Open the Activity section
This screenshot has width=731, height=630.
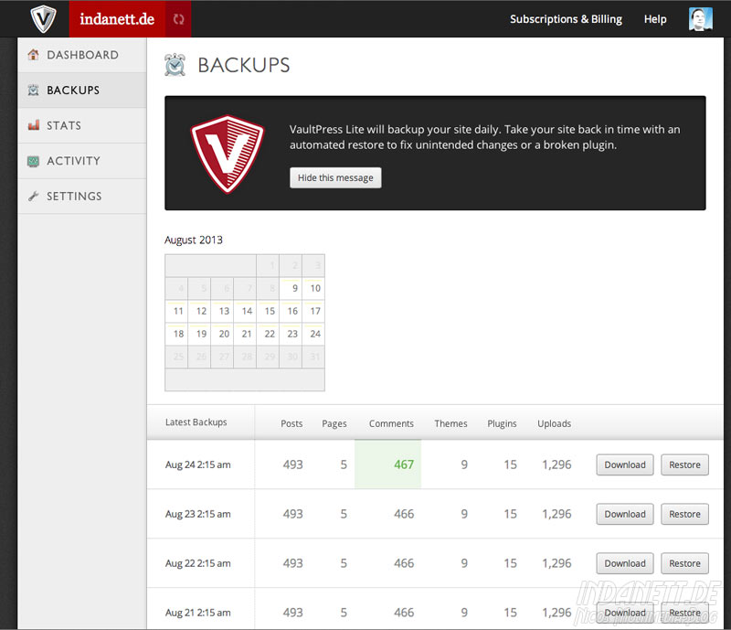coord(82,161)
